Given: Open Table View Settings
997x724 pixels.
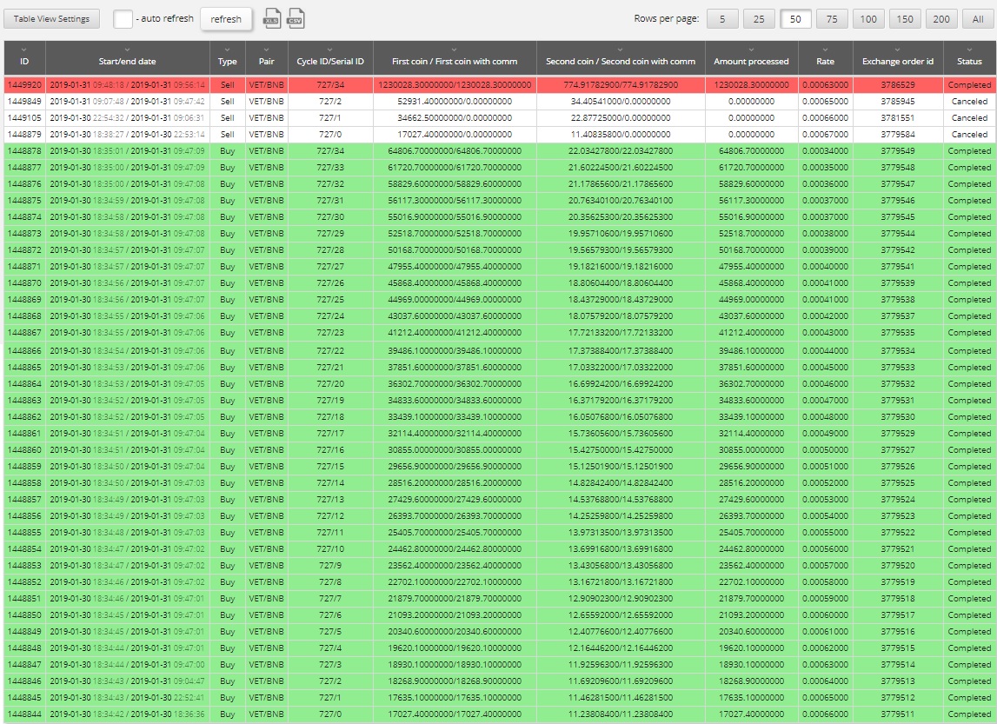Looking at the screenshot, I should (51, 19).
